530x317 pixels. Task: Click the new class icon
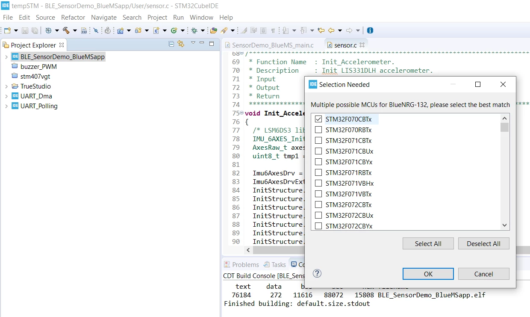click(174, 30)
